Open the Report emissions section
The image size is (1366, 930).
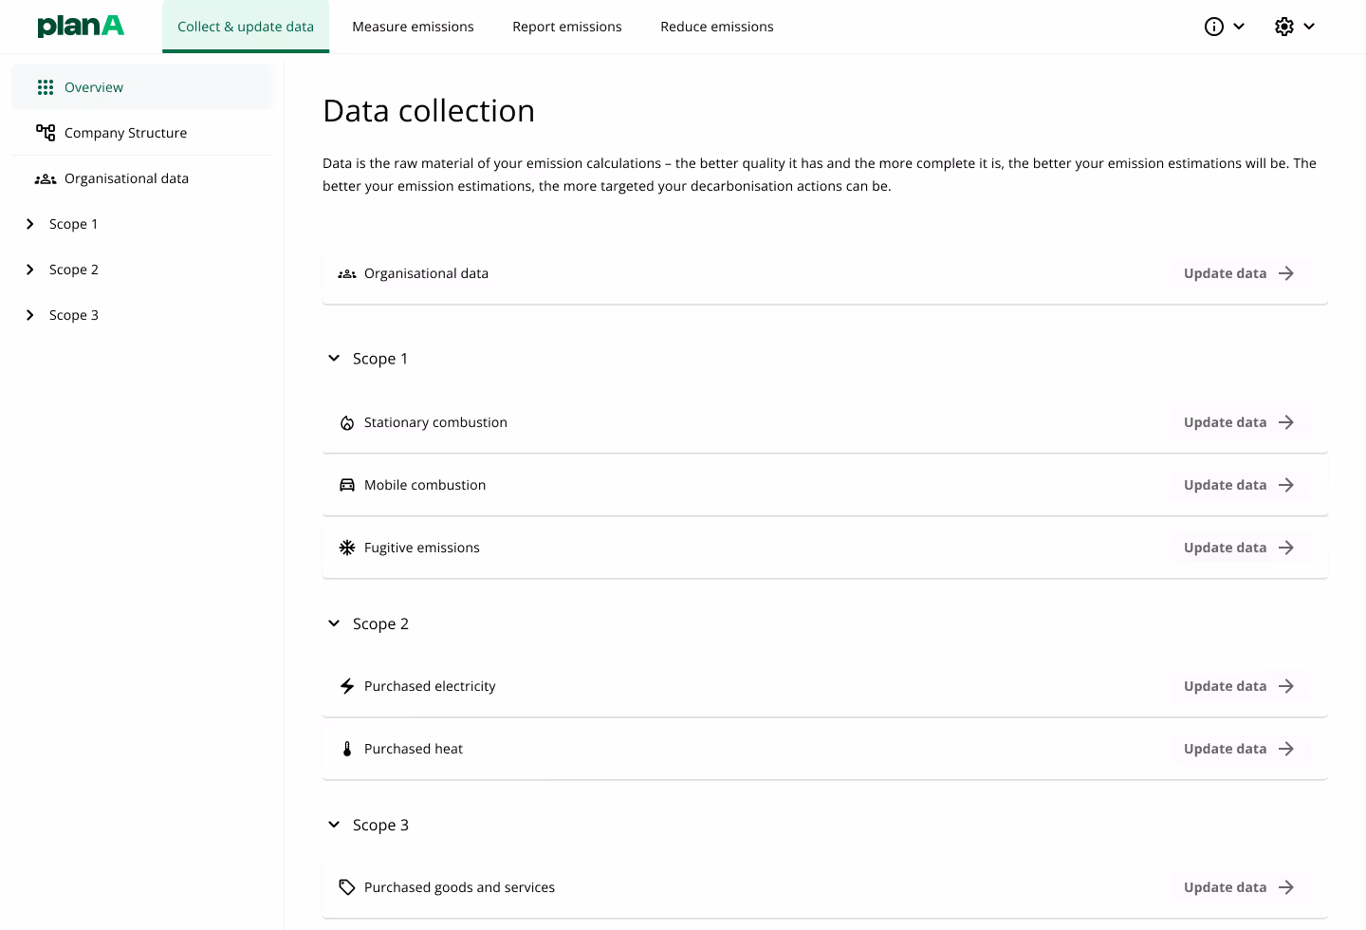coord(566,26)
